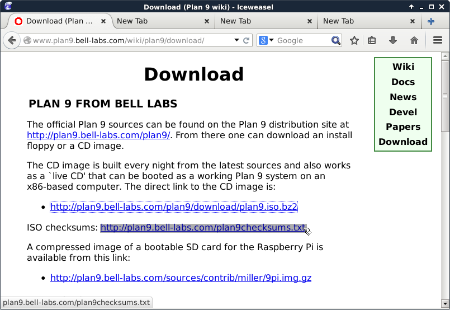Reload the page with refresh icon
Image resolution: width=450 pixels, height=310 pixels.
247,40
